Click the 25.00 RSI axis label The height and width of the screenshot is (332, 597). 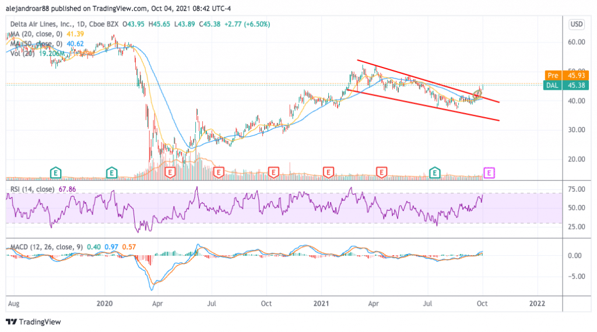point(577,227)
